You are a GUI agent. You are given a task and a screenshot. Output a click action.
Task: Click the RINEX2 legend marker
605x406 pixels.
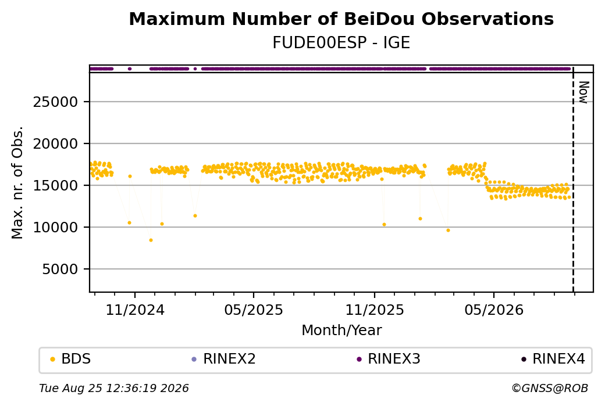(x=194, y=360)
